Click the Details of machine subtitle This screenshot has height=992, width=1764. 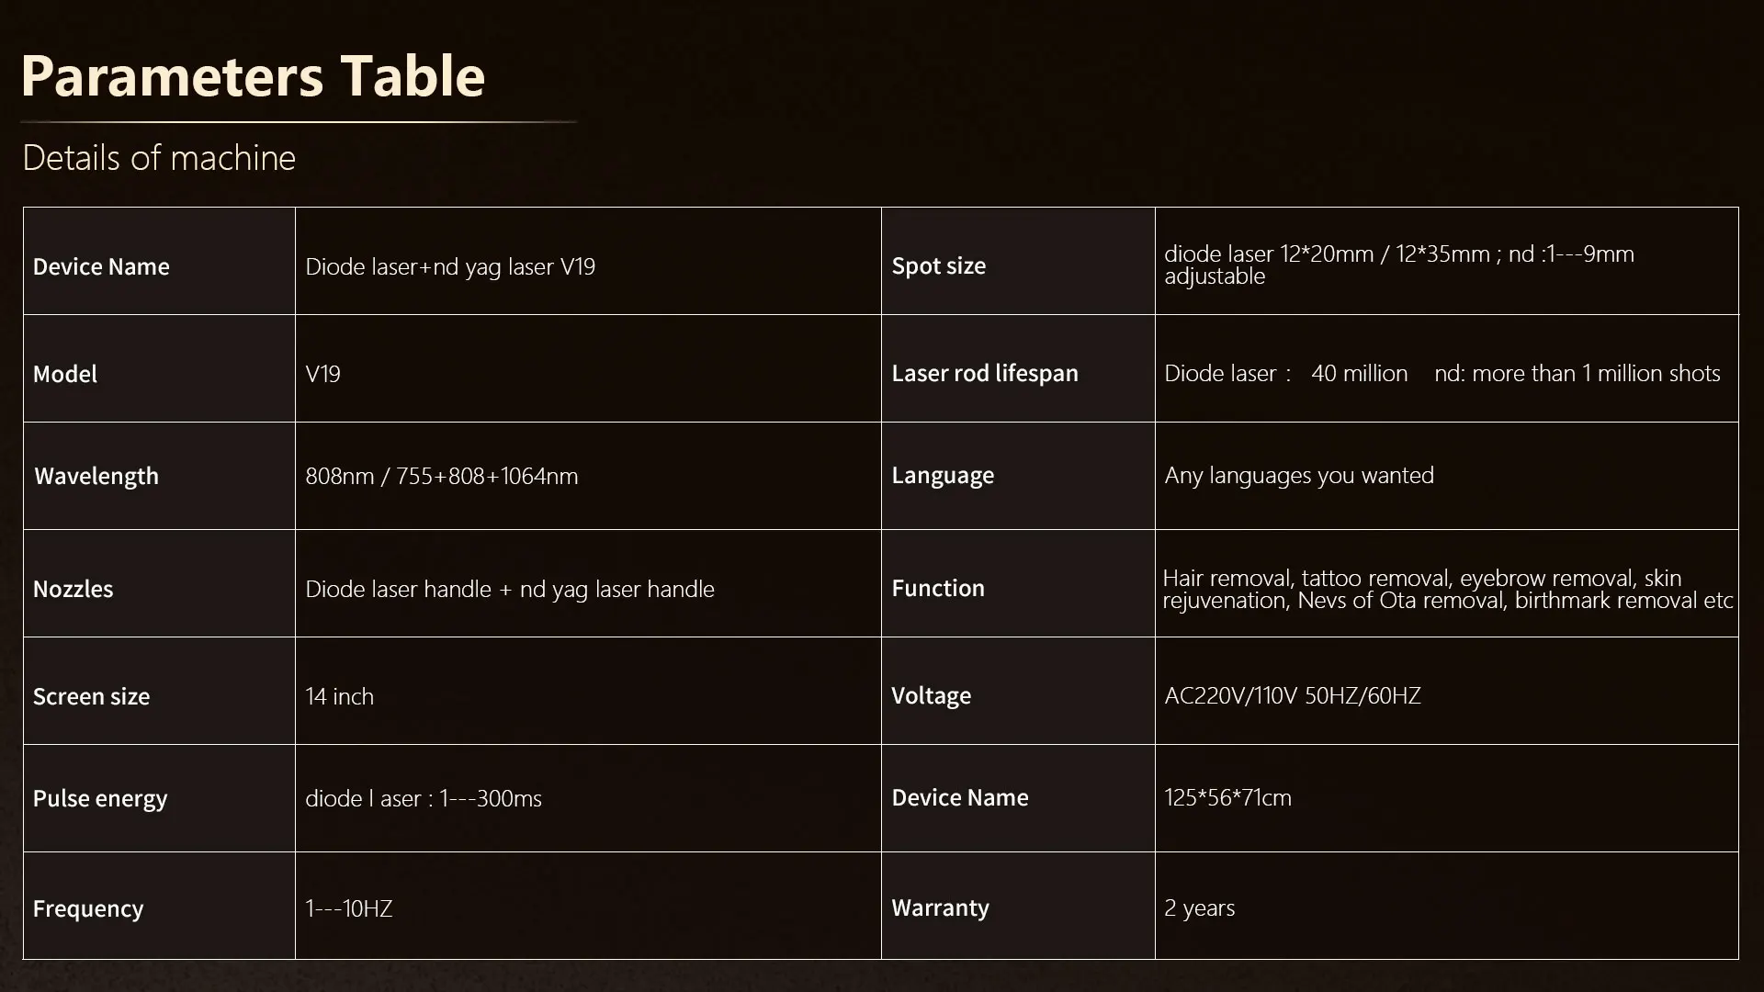159,158
